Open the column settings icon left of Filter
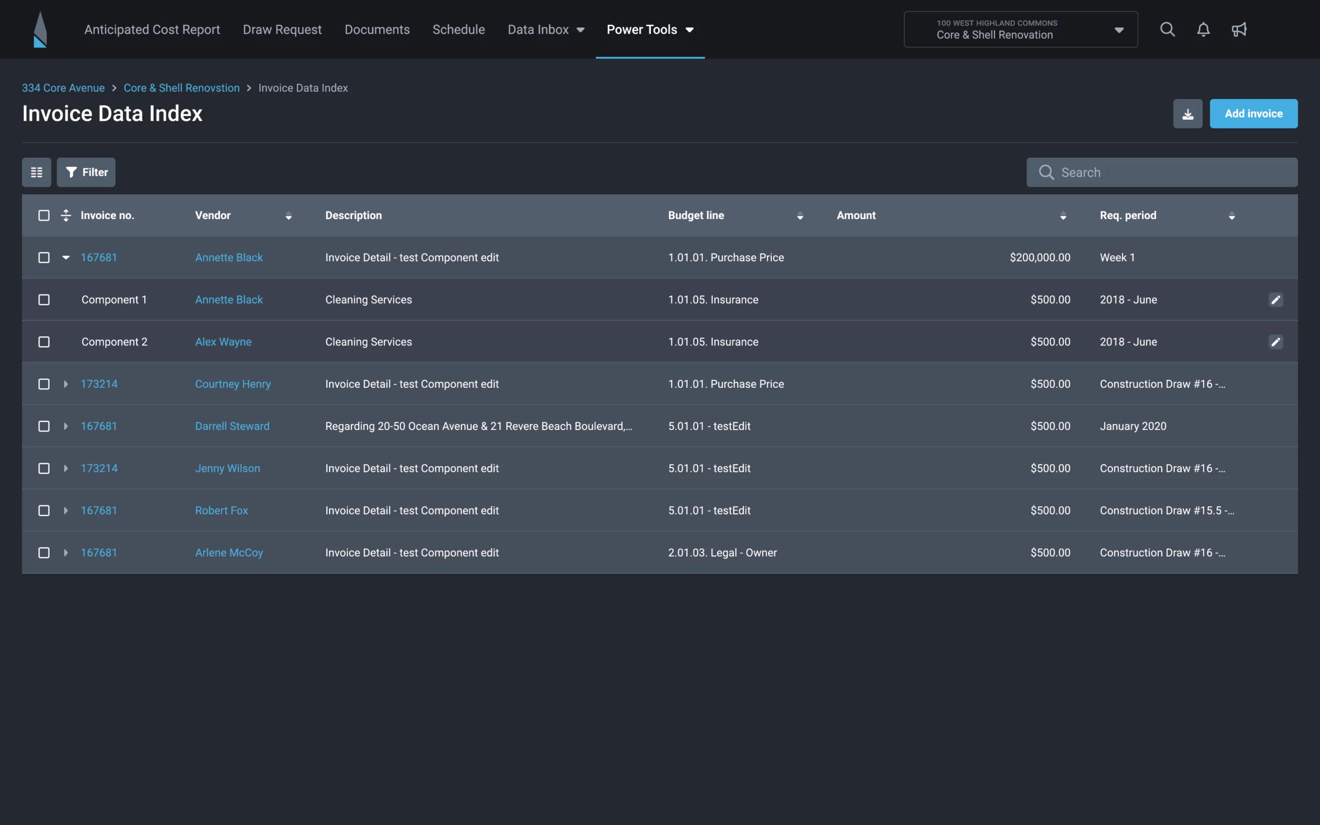The height and width of the screenshot is (825, 1320). tap(36, 172)
